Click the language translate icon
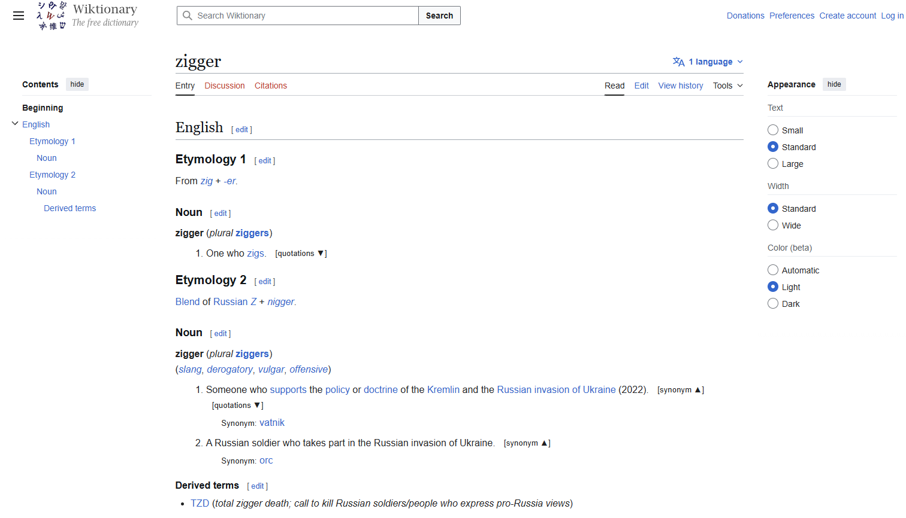 [x=678, y=62]
